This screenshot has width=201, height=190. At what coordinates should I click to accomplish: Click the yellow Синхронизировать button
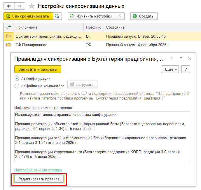click(28, 16)
